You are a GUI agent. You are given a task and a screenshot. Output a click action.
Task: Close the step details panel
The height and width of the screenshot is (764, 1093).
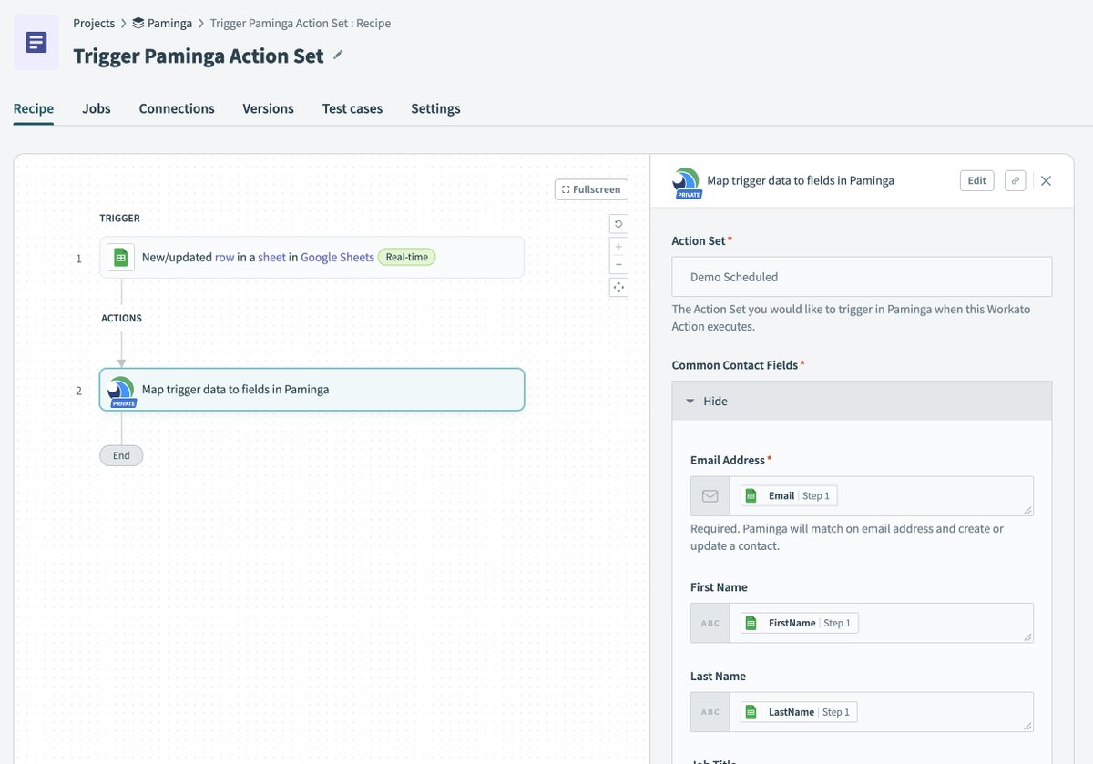(1046, 180)
